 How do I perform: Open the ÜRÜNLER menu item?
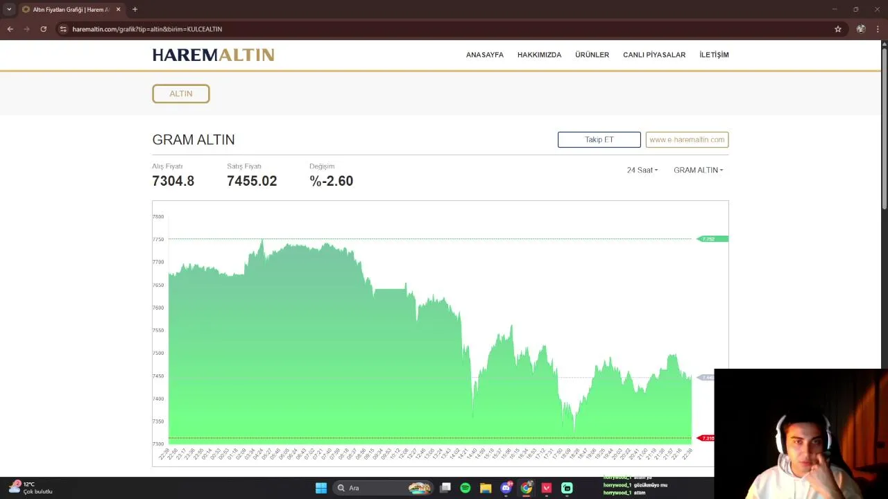[x=592, y=55]
